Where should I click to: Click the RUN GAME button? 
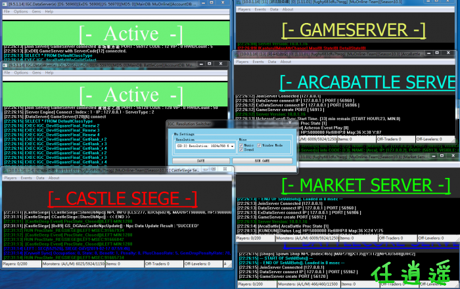click(x=262, y=161)
